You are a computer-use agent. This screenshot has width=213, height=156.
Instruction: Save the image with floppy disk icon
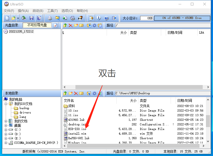[31, 18]
